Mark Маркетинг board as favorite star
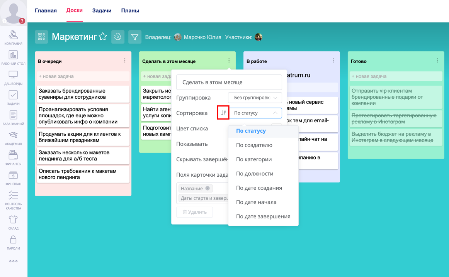This screenshot has height=277, width=449. pos(103,37)
